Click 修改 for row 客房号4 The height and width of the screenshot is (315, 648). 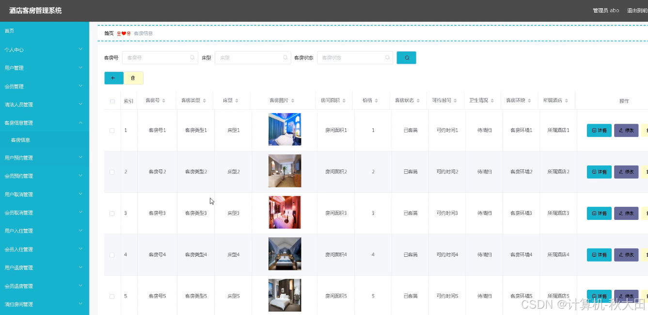tap(626, 255)
